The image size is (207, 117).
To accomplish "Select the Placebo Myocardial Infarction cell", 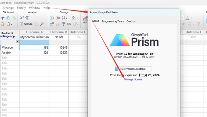I will coord(34,48).
